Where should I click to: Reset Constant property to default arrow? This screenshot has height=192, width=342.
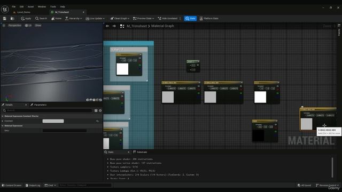97,121
